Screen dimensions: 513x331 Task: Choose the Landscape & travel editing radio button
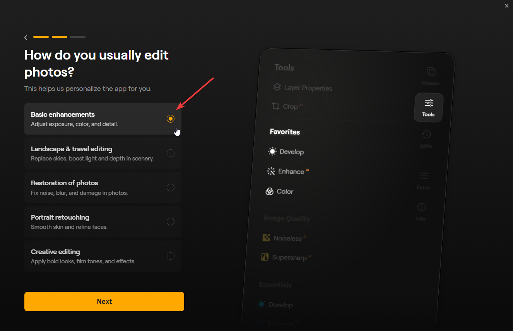click(x=171, y=153)
